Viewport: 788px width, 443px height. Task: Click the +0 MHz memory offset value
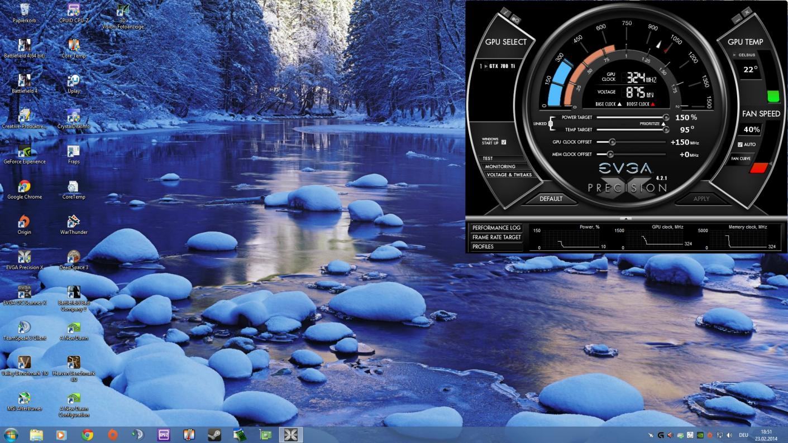(x=689, y=155)
